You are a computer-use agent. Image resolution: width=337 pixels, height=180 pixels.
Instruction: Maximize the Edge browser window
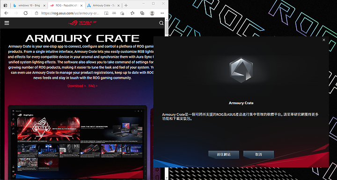click(x=153, y=4)
